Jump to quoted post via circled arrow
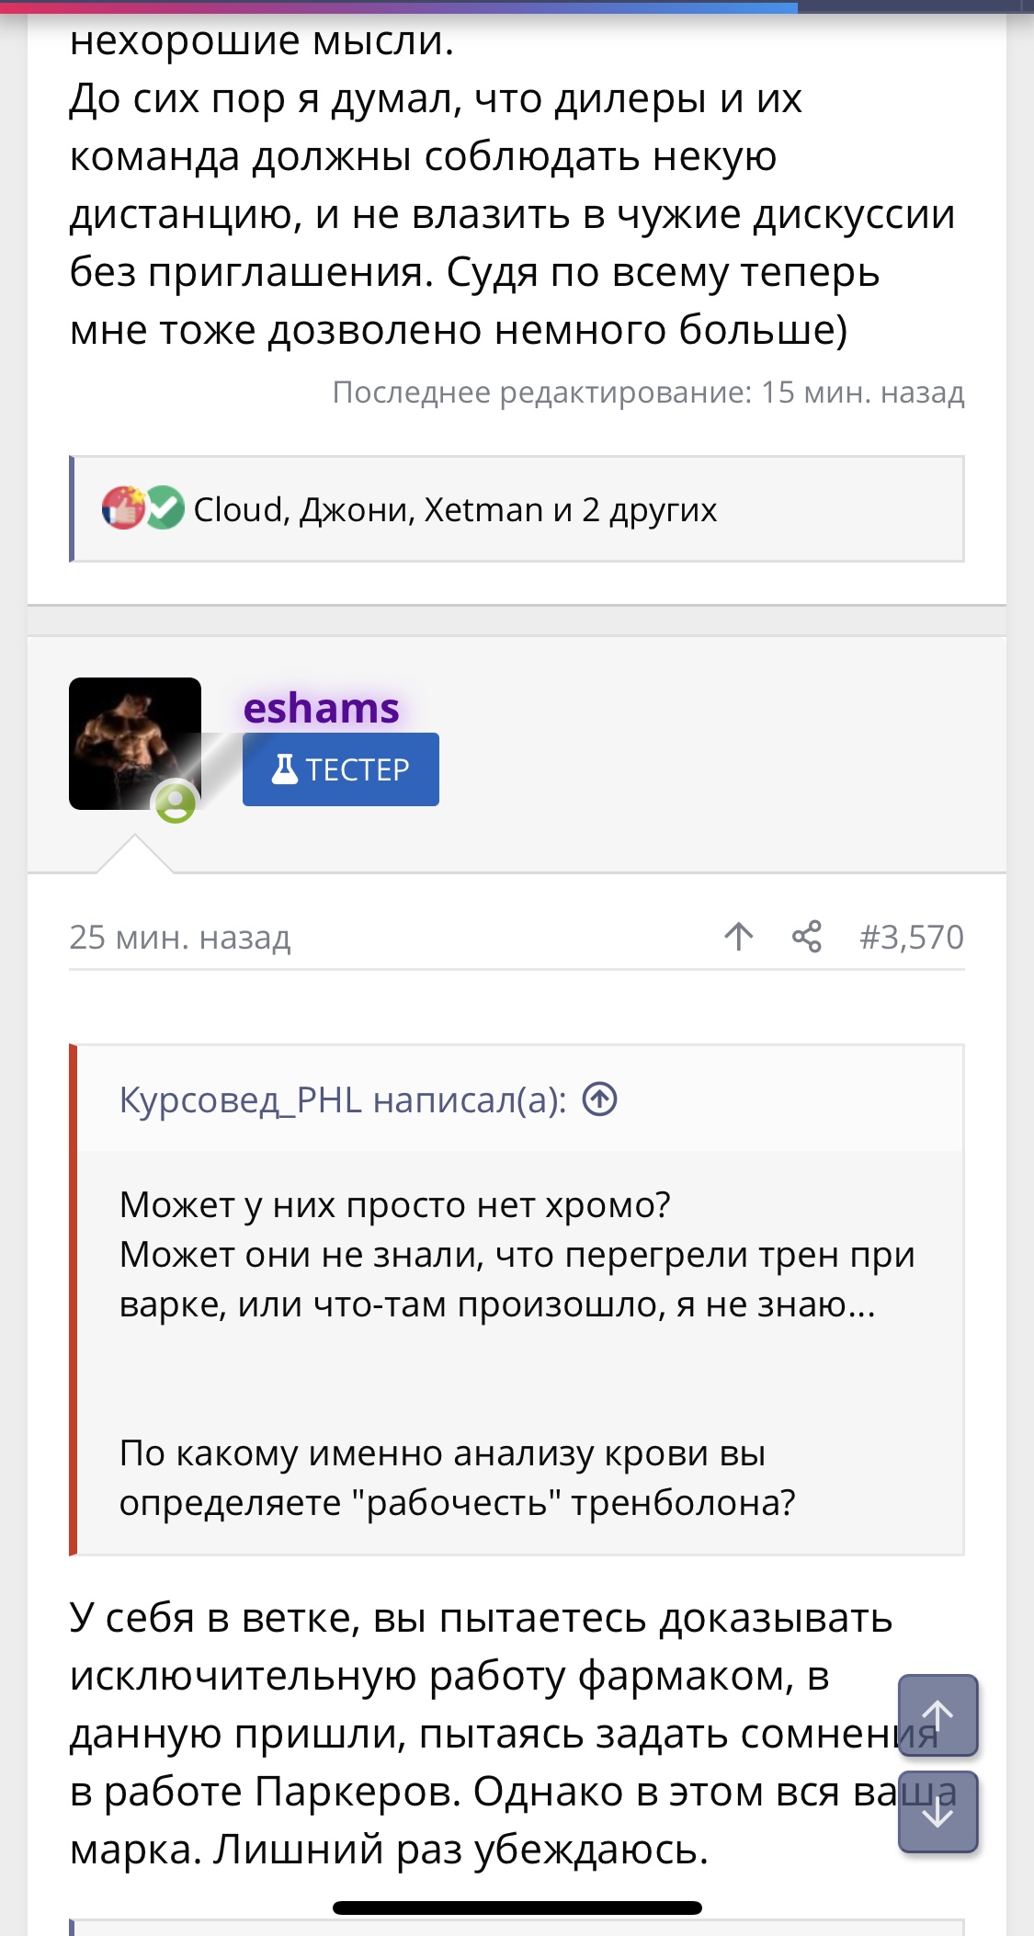The width and height of the screenshot is (1034, 1936). pyautogui.click(x=600, y=1099)
